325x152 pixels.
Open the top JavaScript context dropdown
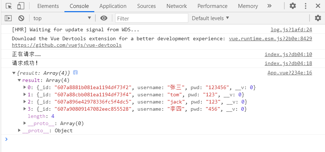[x=62, y=18]
